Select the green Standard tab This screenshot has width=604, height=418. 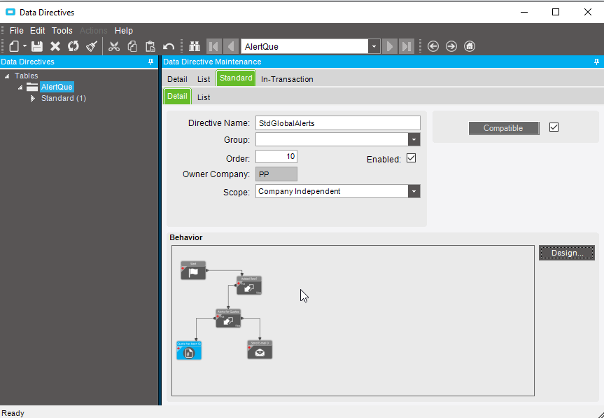(236, 78)
